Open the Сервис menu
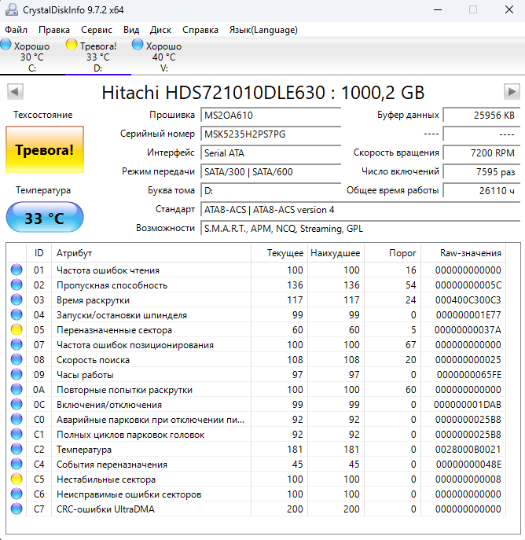Image resolution: width=525 pixels, height=540 pixels. tap(97, 30)
